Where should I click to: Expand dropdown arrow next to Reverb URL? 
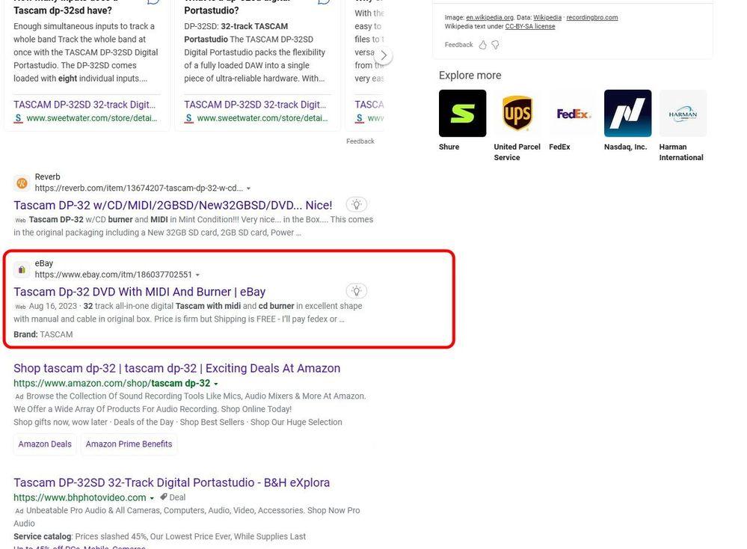tap(248, 188)
